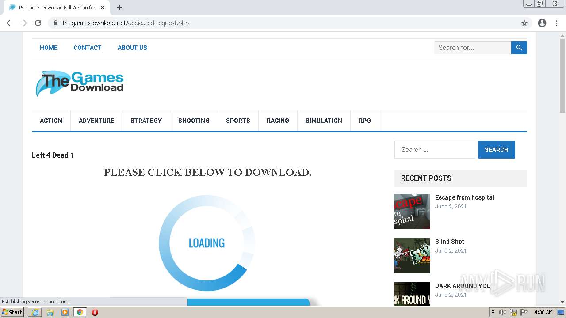Click the DARK AROUND YOU thumbnail
Image resolution: width=566 pixels, height=318 pixels.
(x=412, y=294)
